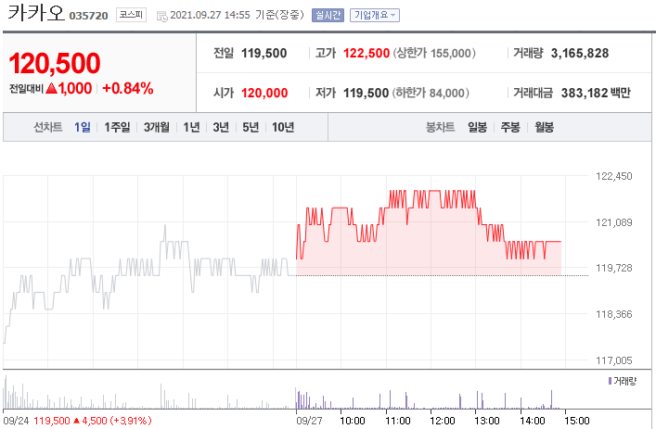The image size is (656, 429).
Task: Click the 거래량 value 3,165,828
Action: 579,53
